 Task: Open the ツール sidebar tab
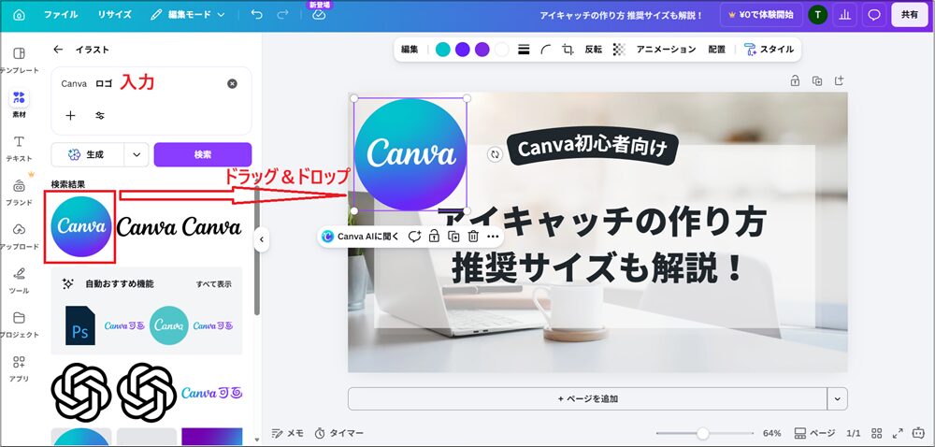tap(19, 281)
